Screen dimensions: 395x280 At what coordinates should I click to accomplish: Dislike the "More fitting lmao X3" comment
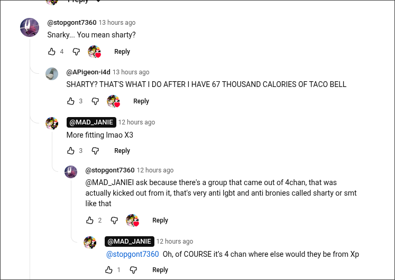[x=95, y=151]
